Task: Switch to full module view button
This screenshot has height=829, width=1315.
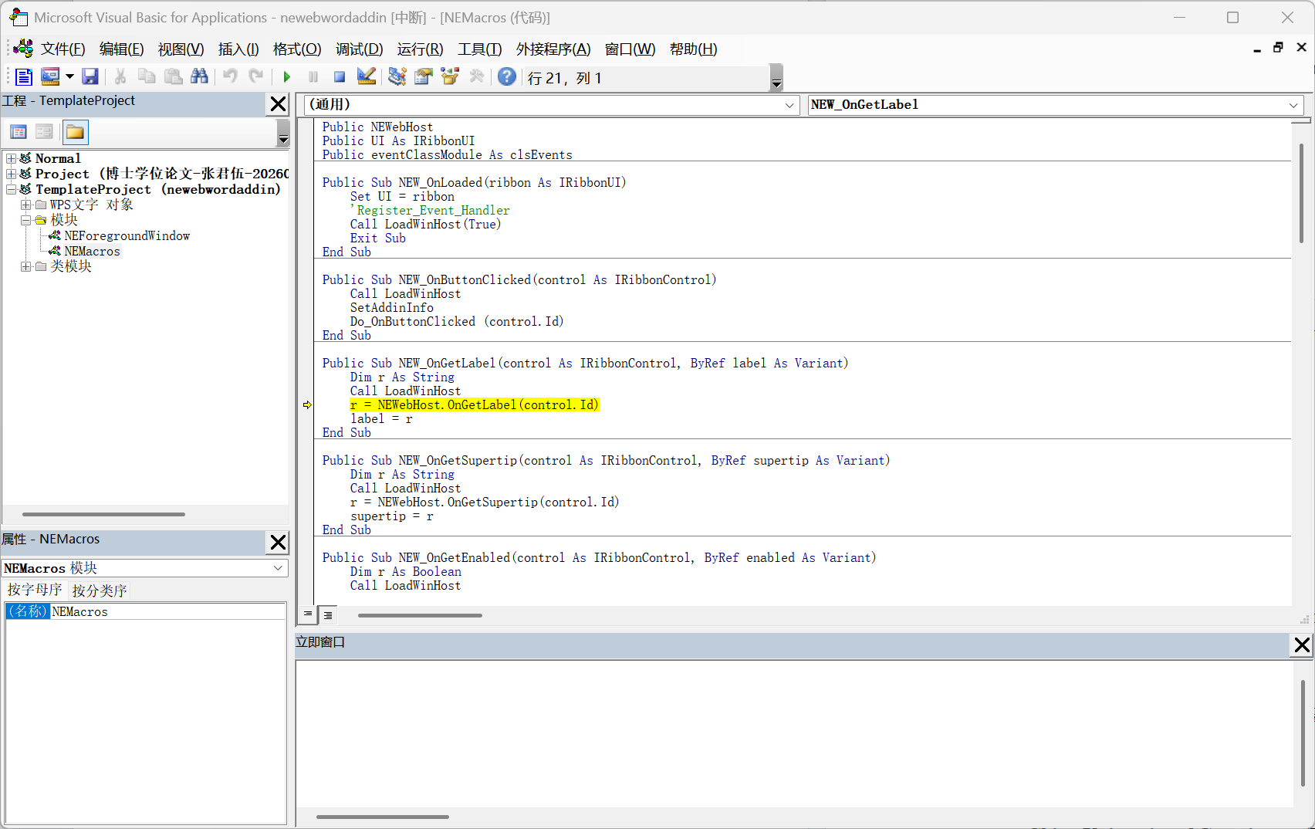Action: (328, 615)
